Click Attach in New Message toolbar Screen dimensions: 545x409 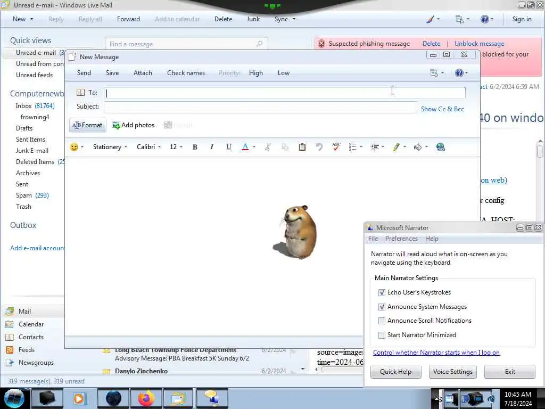point(143,73)
